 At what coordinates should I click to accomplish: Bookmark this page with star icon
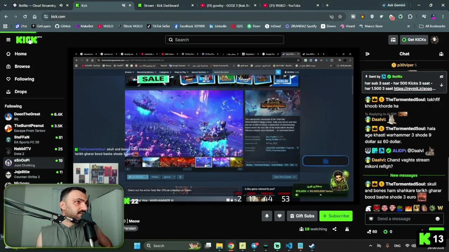(x=340, y=16)
